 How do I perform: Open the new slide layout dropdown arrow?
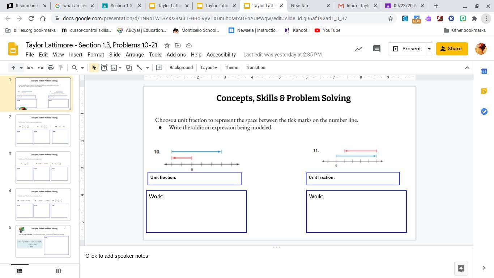click(21, 68)
